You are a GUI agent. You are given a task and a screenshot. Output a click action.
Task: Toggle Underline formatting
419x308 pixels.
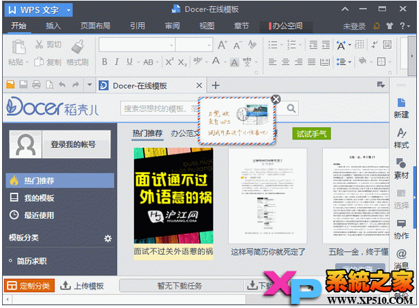(x=129, y=62)
